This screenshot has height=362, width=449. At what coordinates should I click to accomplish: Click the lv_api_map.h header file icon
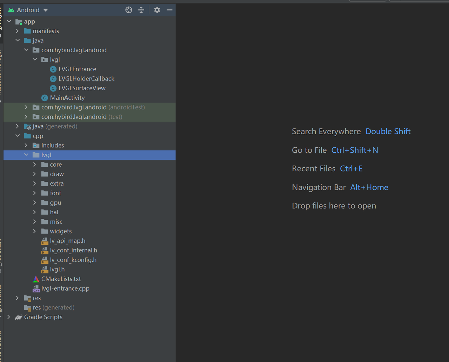pos(45,241)
